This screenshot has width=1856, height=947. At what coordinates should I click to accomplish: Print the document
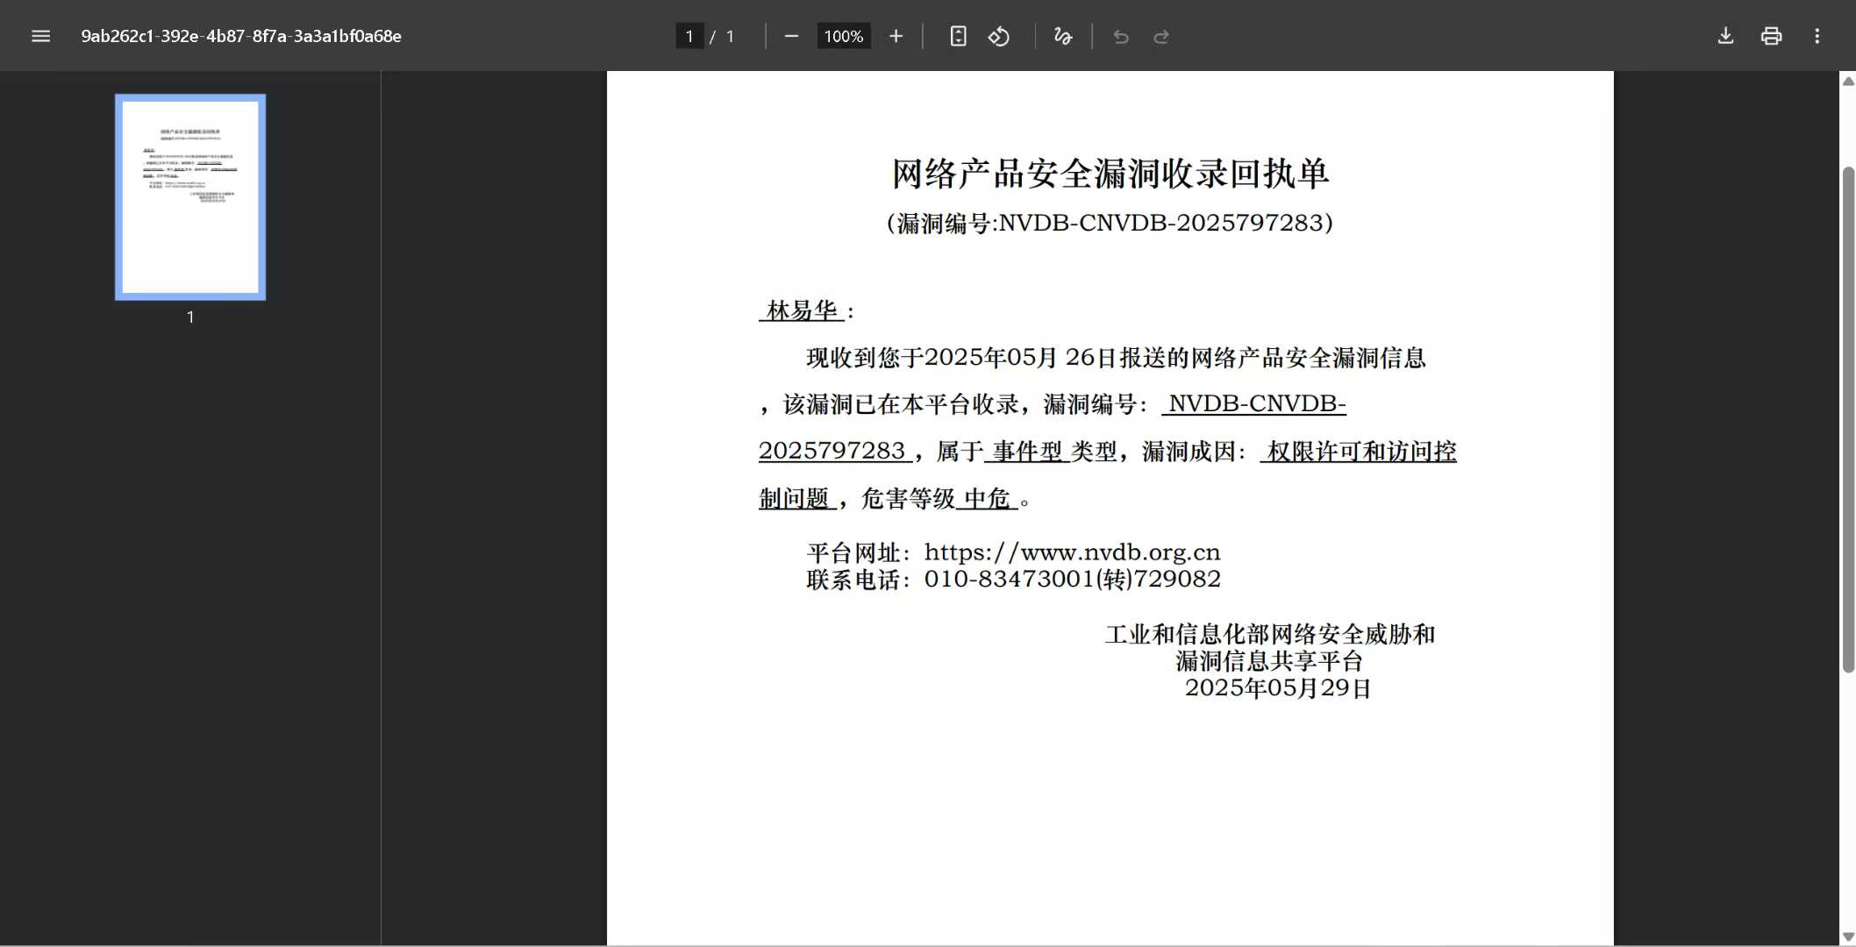coord(1771,36)
